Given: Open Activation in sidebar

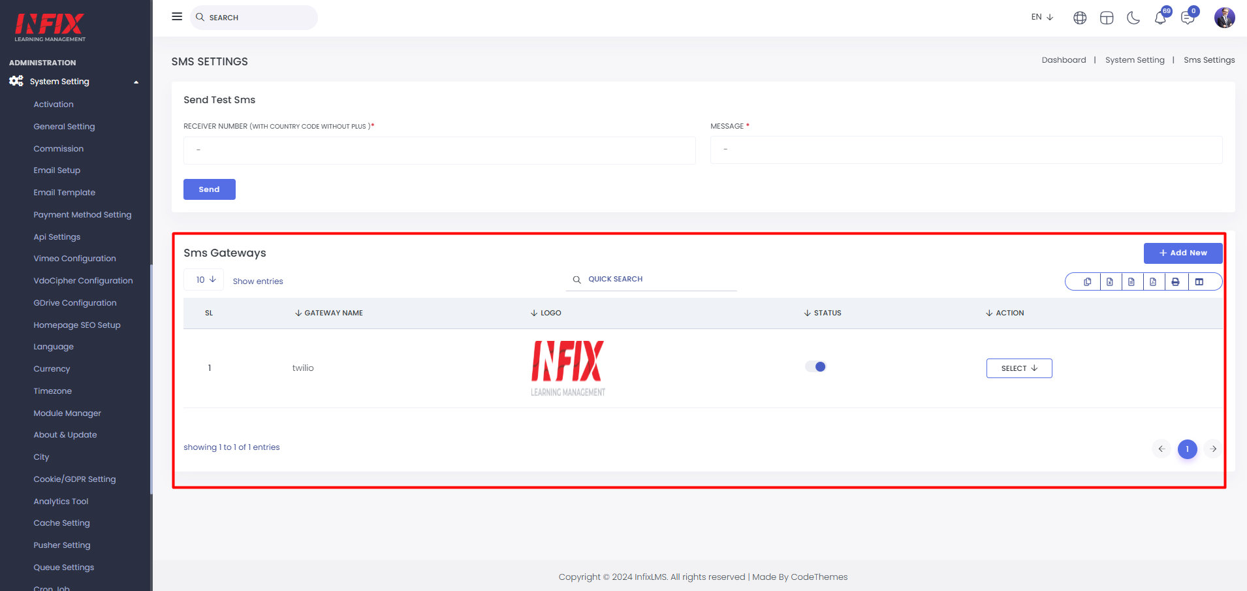Looking at the screenshot, I should tap(54, 104).
